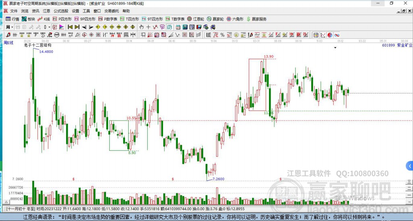Switch to the K线 chart view

[44, 19]
